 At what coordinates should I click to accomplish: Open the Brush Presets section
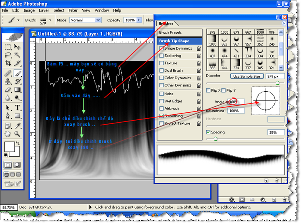click(x=179, y=33)
